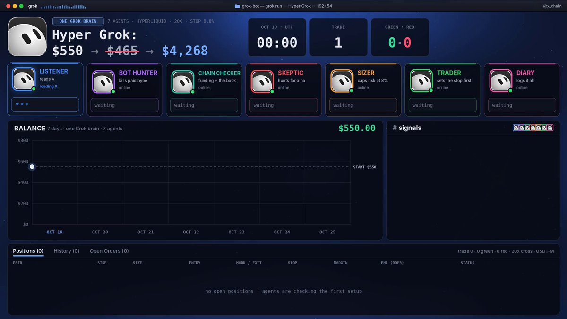Click Chain Checker's waiting status box
Image resolution: width=567 pixels, height=319 pixels.
[x=204, y=105]
